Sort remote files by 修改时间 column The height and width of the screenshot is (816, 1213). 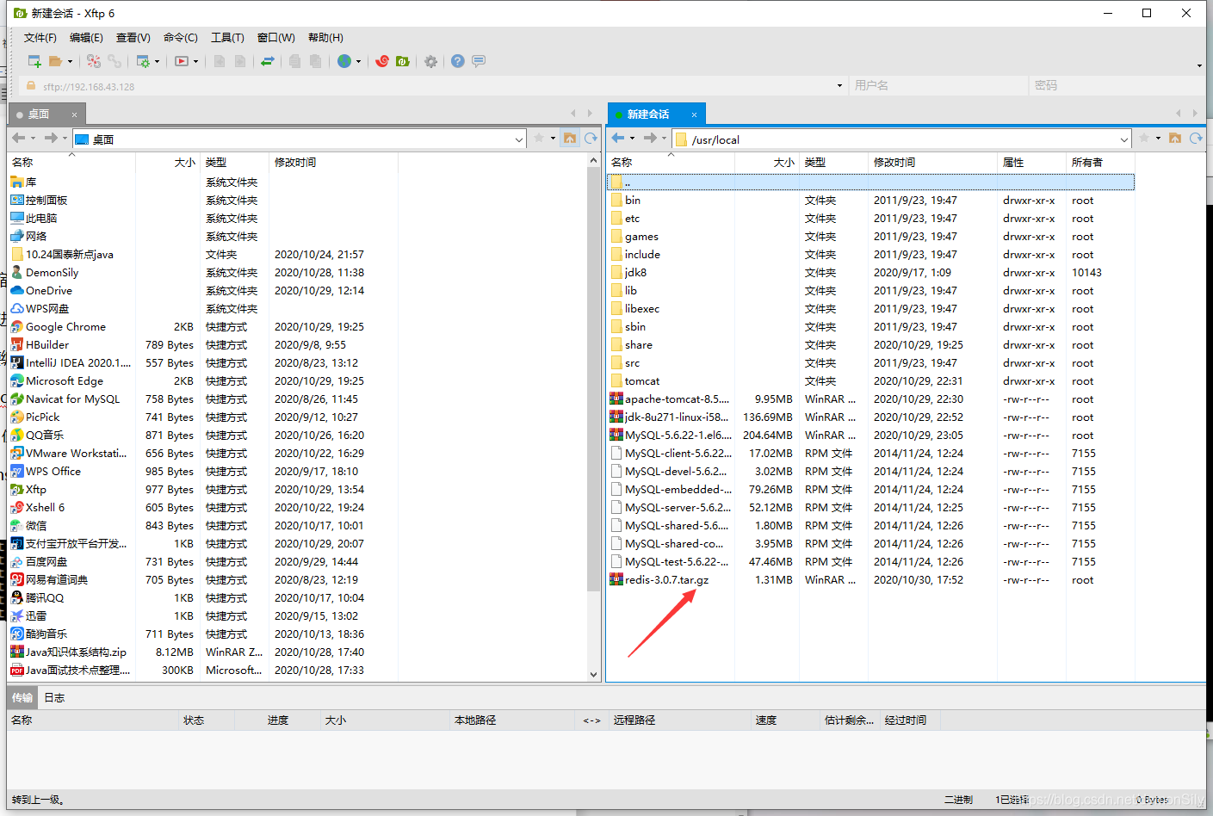[x=932, y=163]
